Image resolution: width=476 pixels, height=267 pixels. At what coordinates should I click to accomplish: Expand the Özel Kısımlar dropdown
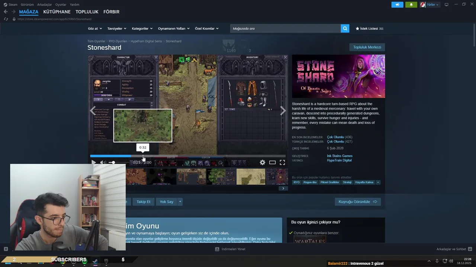tap(207, 29)
